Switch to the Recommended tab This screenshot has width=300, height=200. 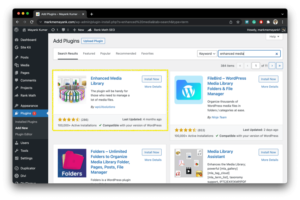point(126,54)
